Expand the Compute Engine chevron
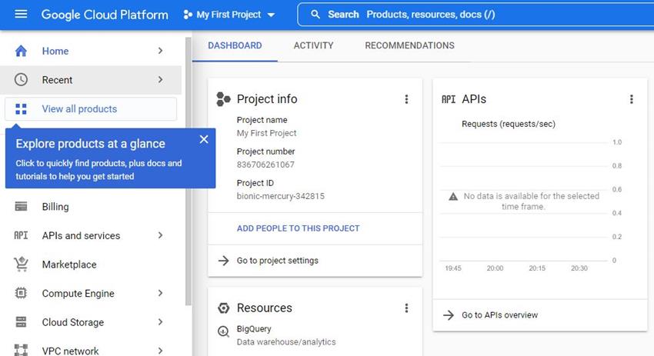The height and width of the screenshot is (356, 654). pos(161,293)
